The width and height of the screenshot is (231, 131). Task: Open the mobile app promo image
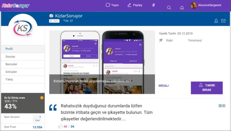[x=102, y=62]
